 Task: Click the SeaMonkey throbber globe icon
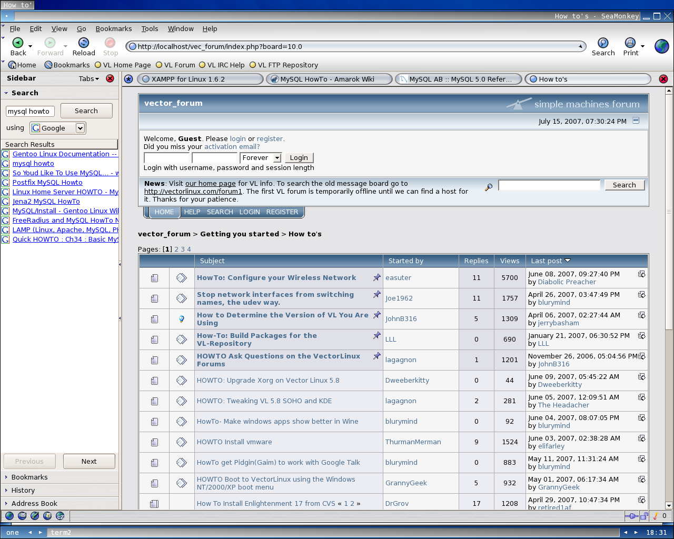(662, 46)
